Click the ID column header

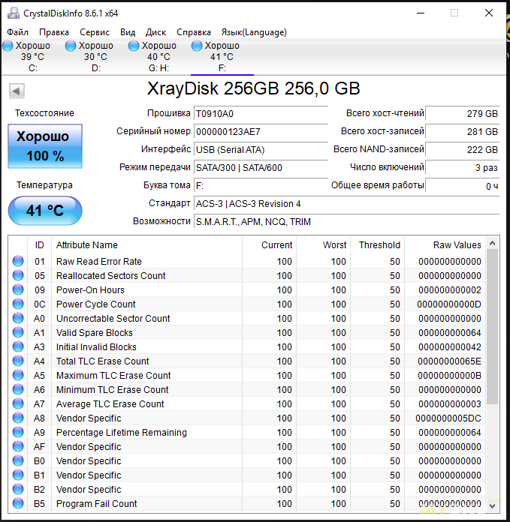(x=39, y=245)
